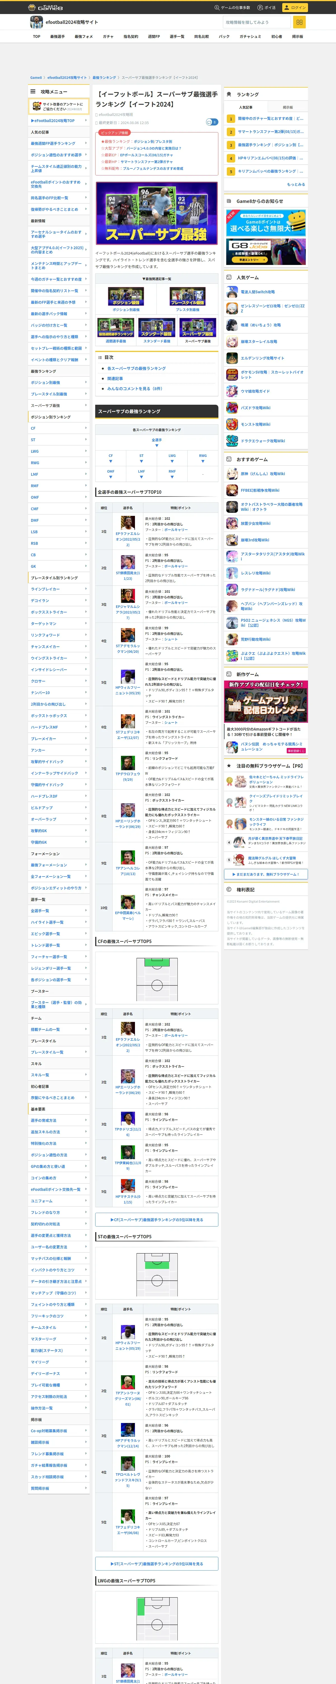Open the 同名比較 navigation menu item
Screen dimensions: 336x1684
202,36
